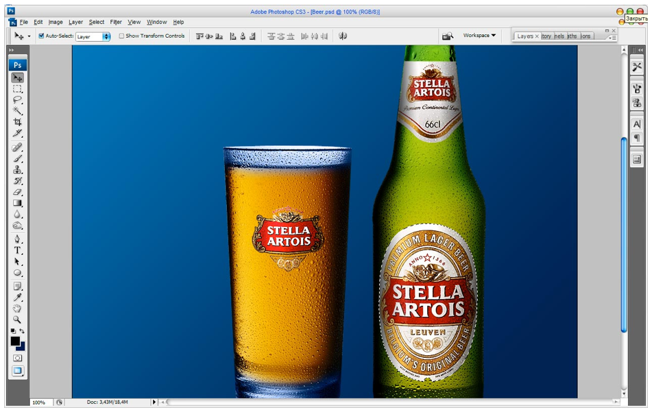This screenshot has height=412, width=654.
Task: Enable Show Transform Controls checkbox
Action: tap(121, 36)
